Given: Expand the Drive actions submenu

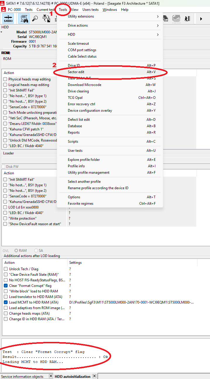Looking at the screenshot, I should coord(110,25).
